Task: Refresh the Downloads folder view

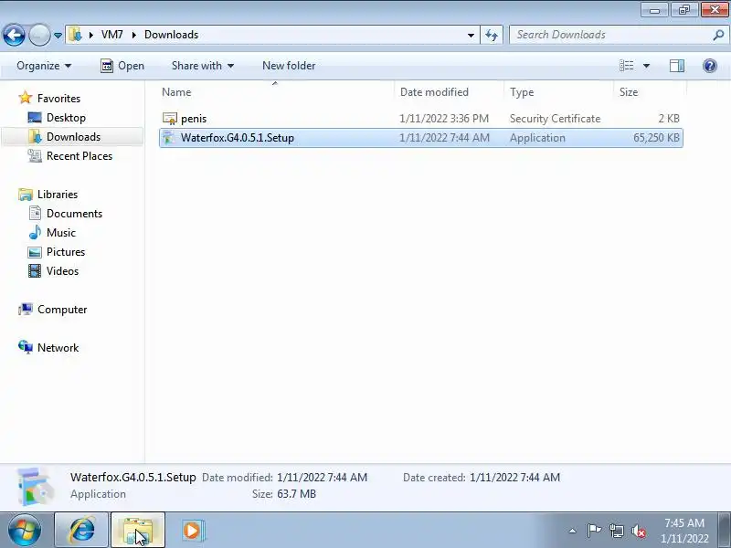Action: [492, 35]
